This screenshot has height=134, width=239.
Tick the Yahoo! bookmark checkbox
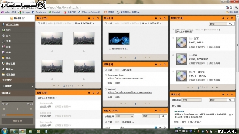tap(106, 89)
